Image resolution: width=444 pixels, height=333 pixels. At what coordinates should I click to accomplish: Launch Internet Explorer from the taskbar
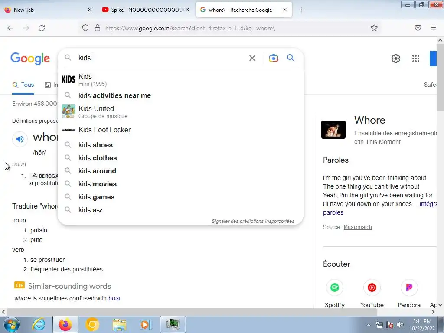[39, 324]
